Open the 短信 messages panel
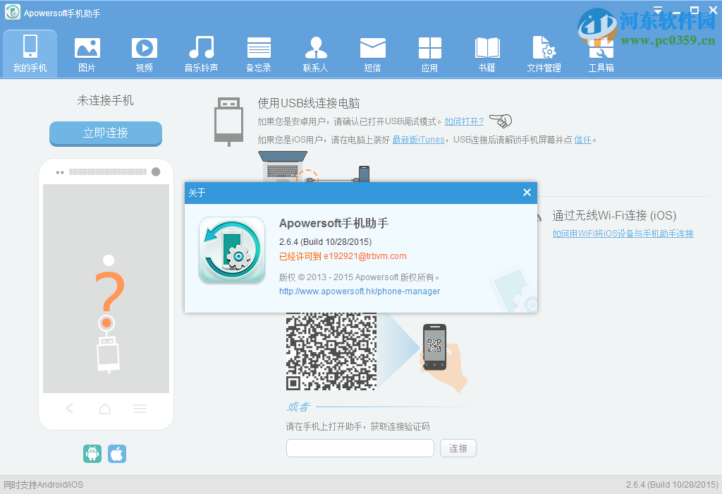 [x=372, y=53]
